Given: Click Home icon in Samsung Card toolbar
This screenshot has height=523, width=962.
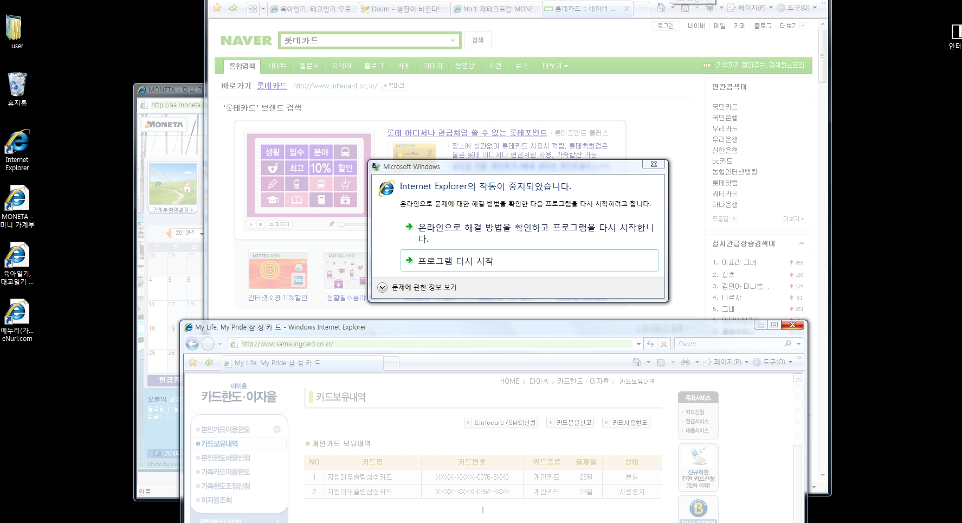Looking at the screenshot, I should (x=637, y=361).
